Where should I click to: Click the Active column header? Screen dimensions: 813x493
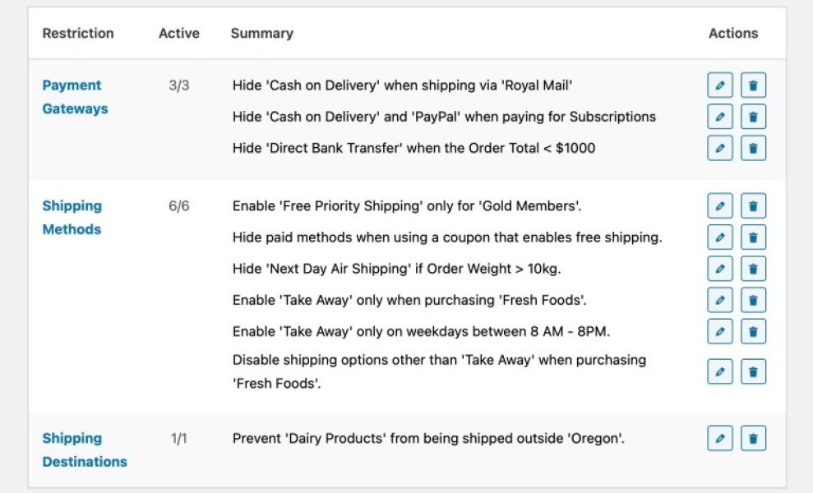[178, 34]
